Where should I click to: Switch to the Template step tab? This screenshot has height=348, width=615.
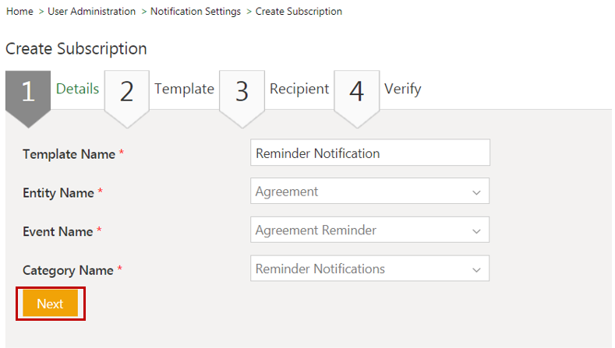click(184, 89)
